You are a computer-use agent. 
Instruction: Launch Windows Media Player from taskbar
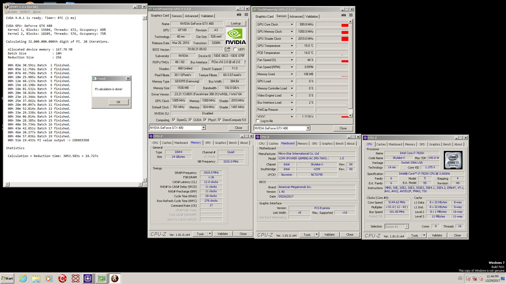[x=49, y=278]
